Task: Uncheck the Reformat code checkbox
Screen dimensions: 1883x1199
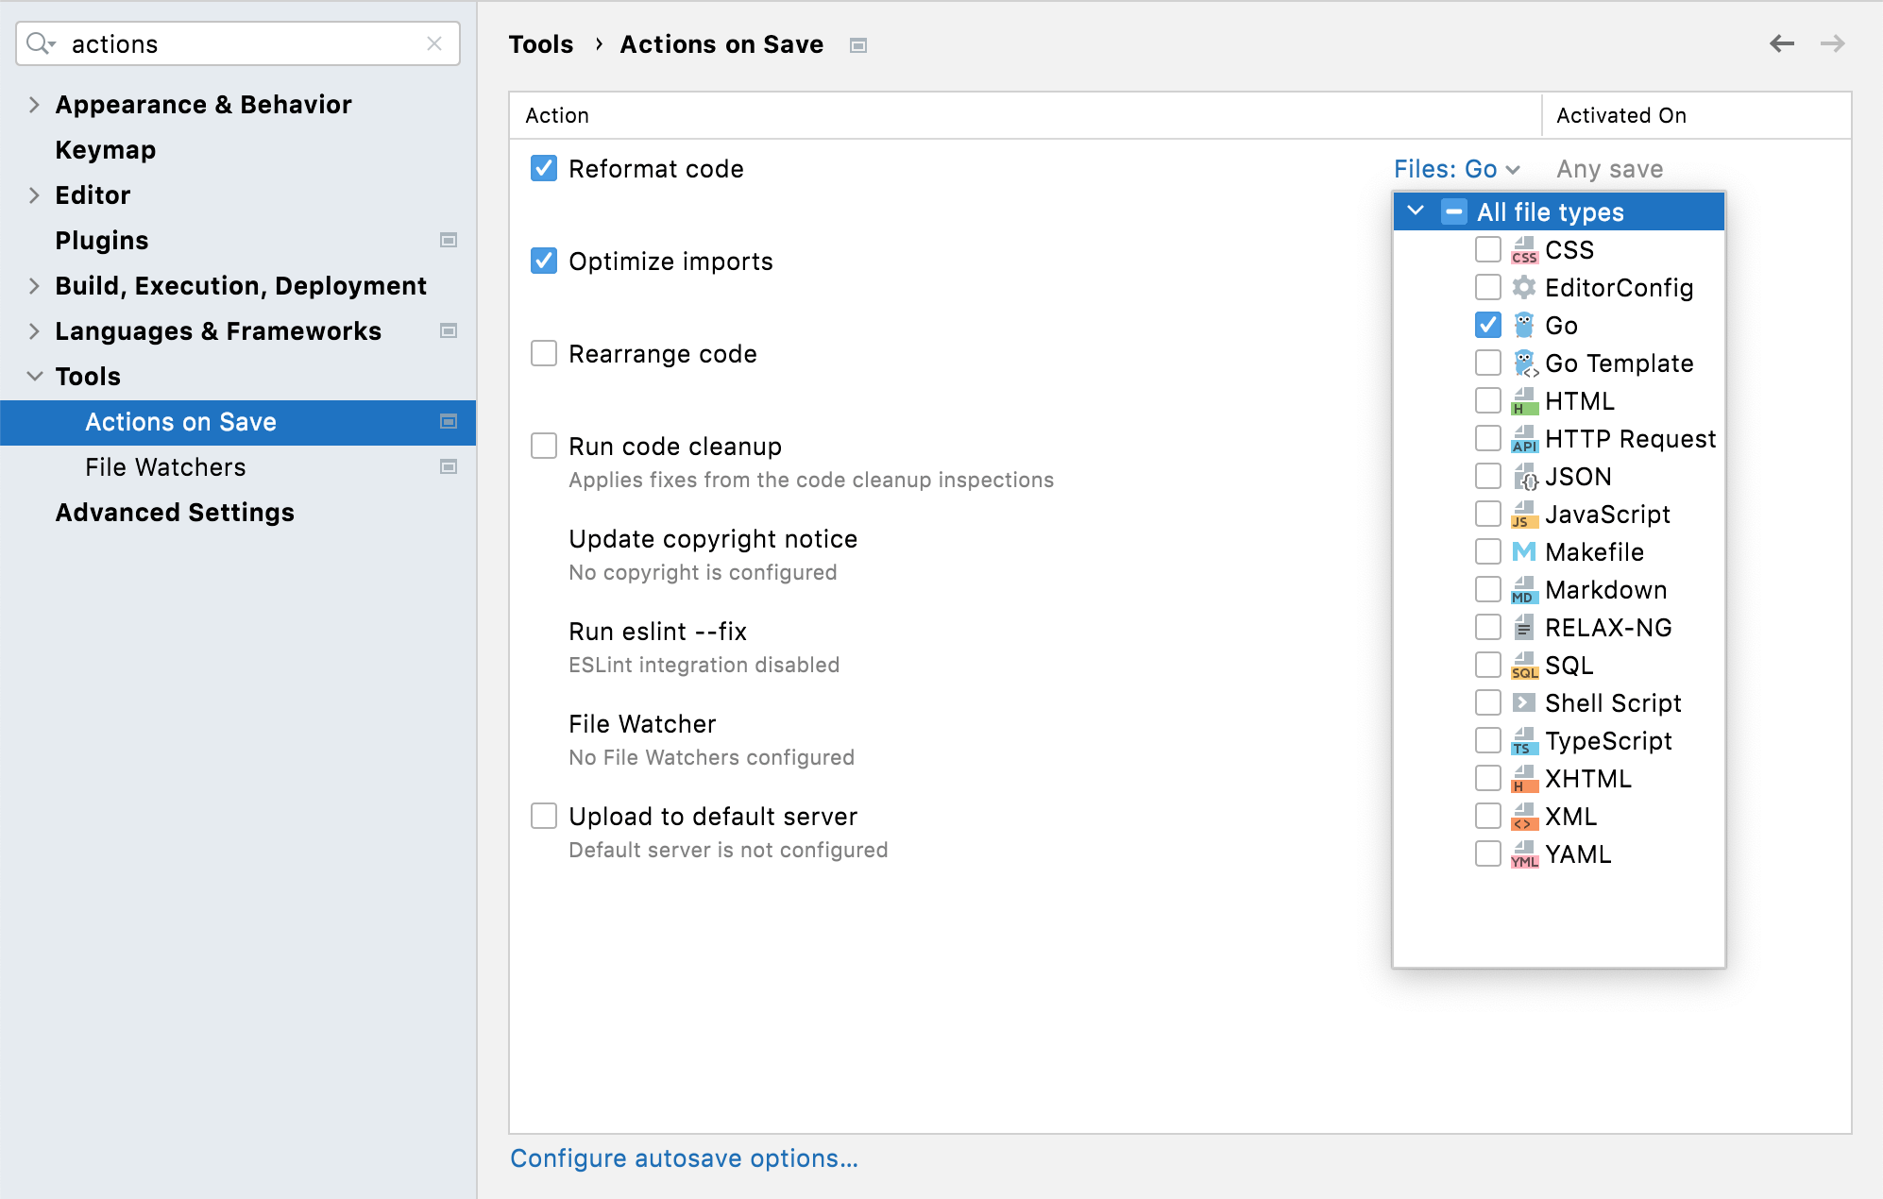Action: pyautogui.click(x=544, y=169)
